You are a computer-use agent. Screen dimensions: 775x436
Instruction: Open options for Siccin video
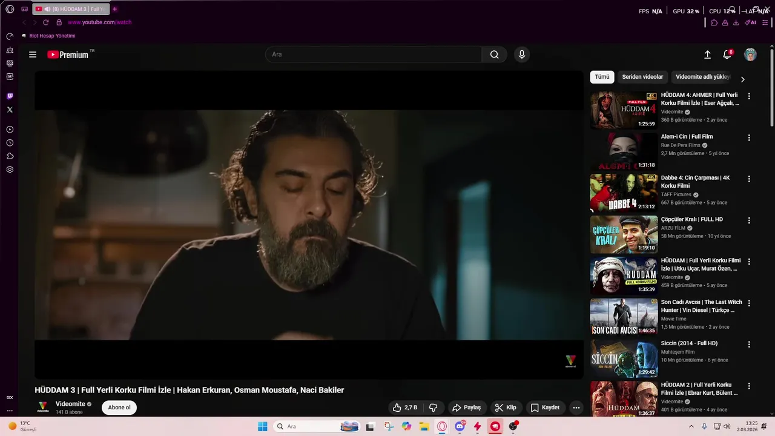[x=749, y=344]
